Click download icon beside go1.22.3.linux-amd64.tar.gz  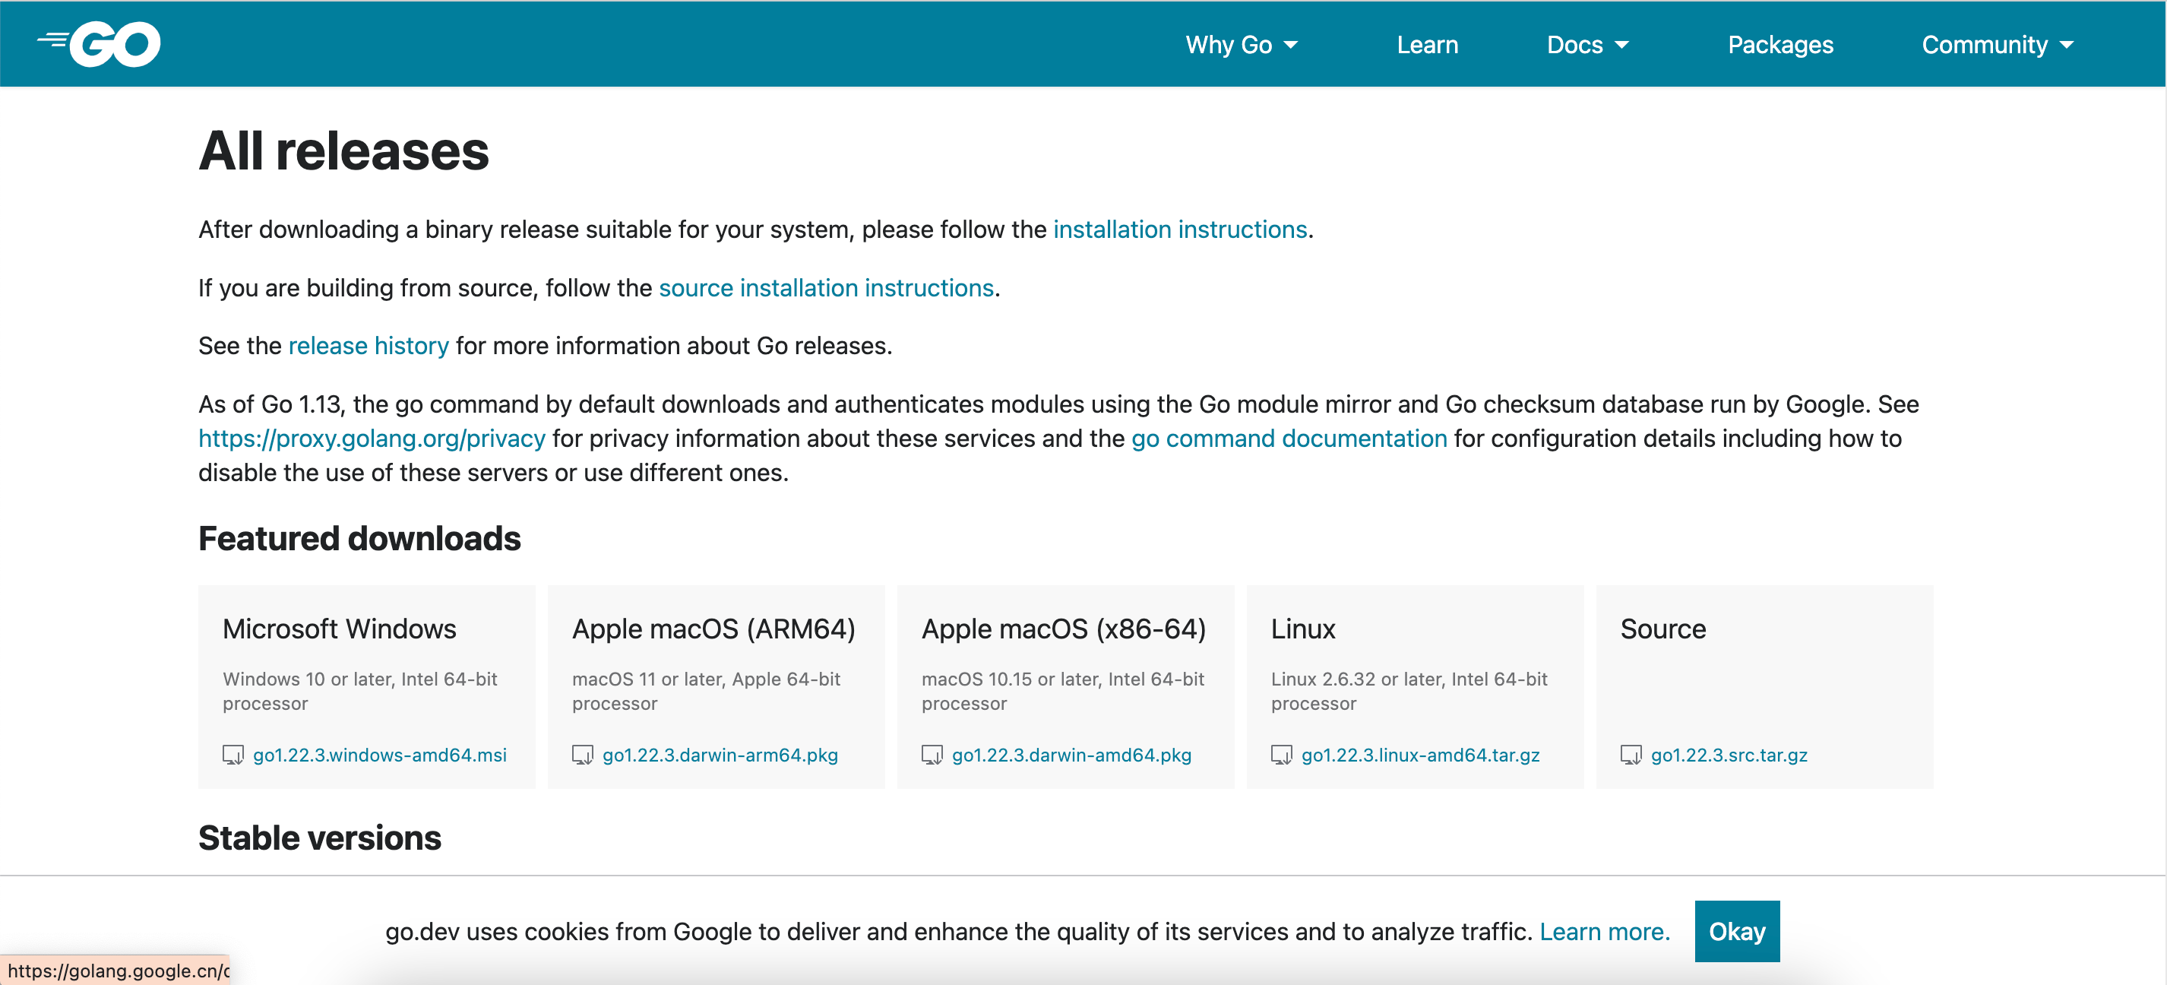pos(1281,755)
